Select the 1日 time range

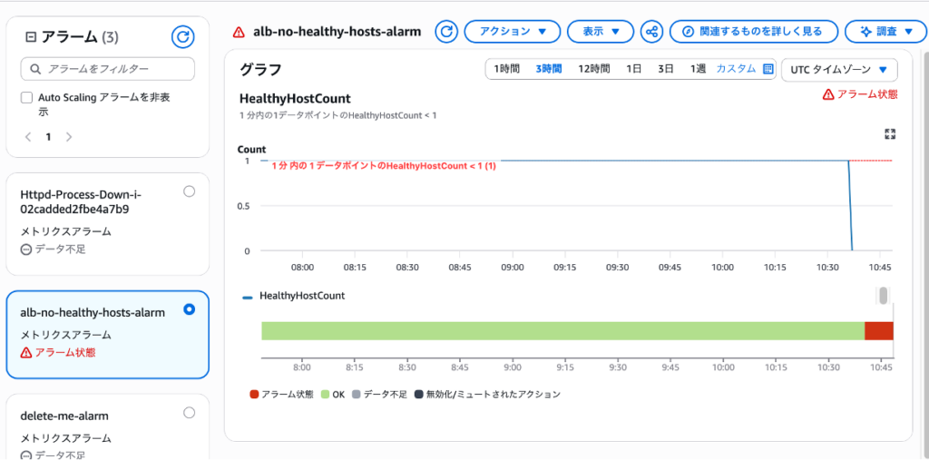click(x=634, y=69)
